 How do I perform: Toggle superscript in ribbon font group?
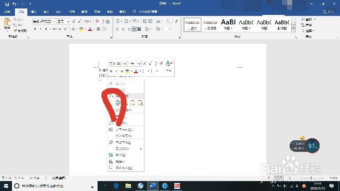pyautogui.click(x=65, y=29)
